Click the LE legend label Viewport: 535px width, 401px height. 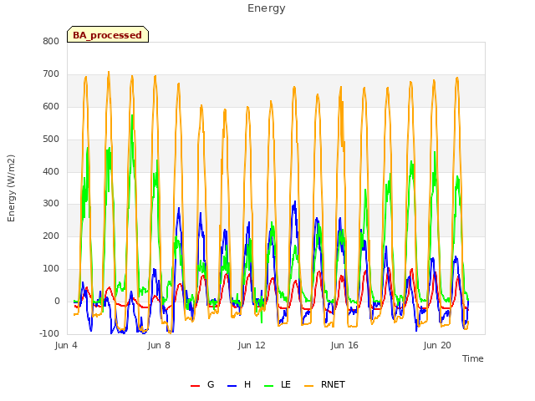286,384
